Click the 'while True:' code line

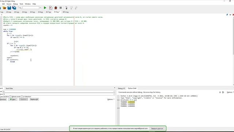[8, 31]
